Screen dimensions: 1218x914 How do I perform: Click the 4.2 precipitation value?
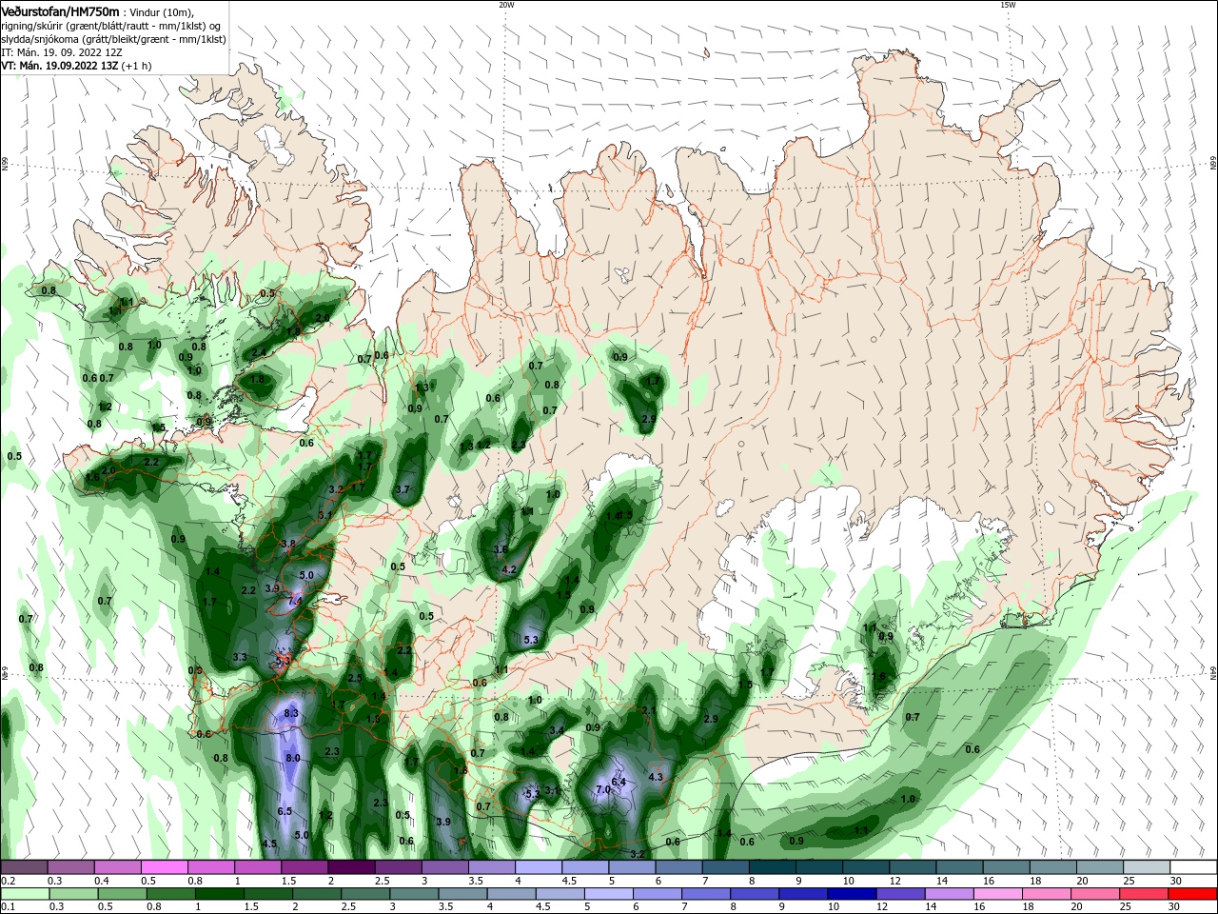coord(508,569)
